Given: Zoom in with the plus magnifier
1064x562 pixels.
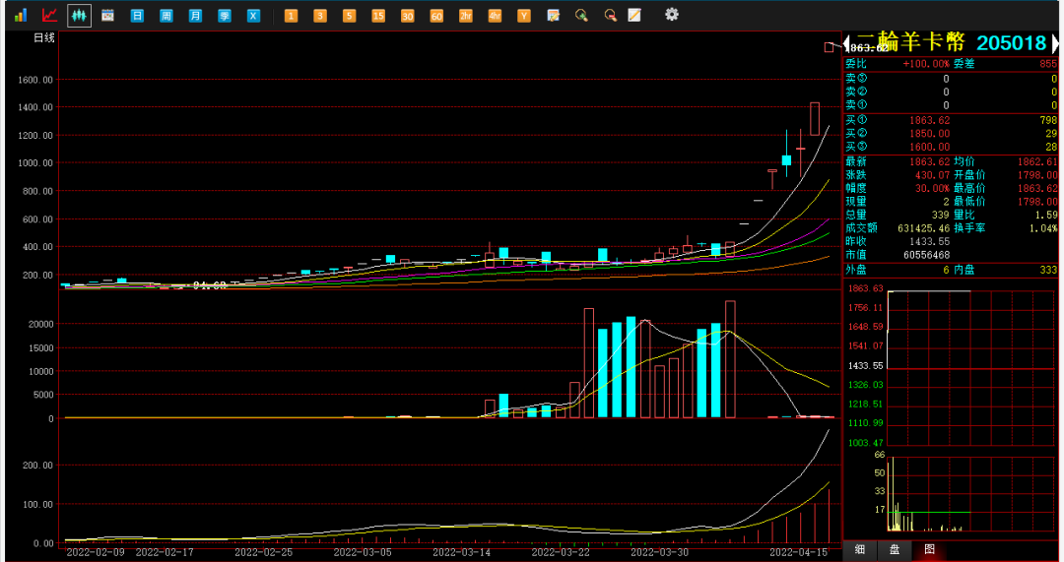Looking at the screenshot, I should (581, 15).
